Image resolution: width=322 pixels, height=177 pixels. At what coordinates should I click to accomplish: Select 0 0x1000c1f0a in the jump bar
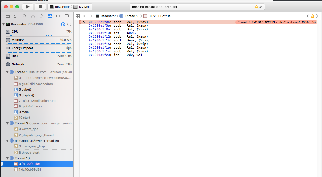(x=157, y=16)
